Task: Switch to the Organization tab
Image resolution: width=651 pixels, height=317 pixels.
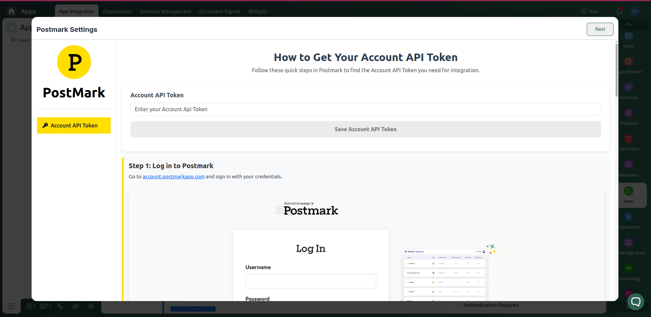Action: pos(117,12)
